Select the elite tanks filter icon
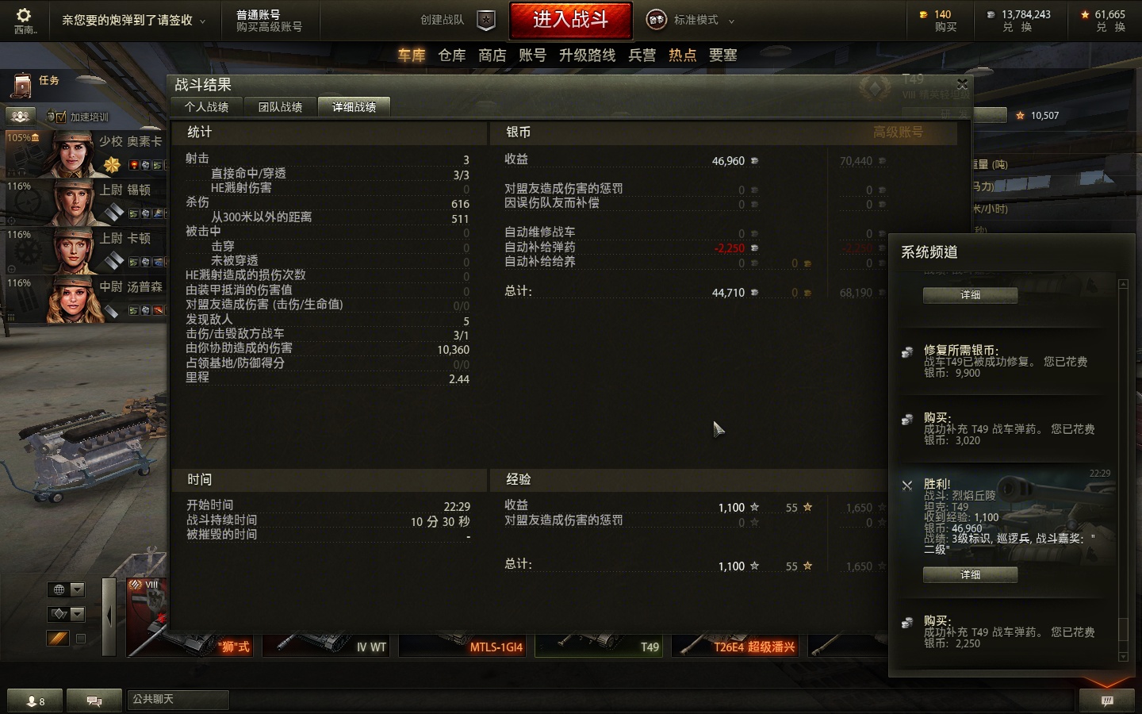Screen dimensions: 1142x714 (x=58, y=638)
